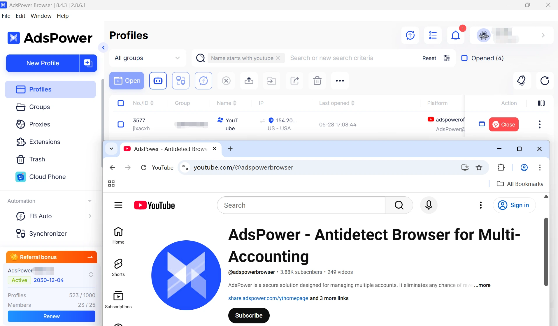Click the refresh fingerprint icon in toolbar
This screenshot has width=558, height=326.
pyautogui.click(x=203, y=81)
